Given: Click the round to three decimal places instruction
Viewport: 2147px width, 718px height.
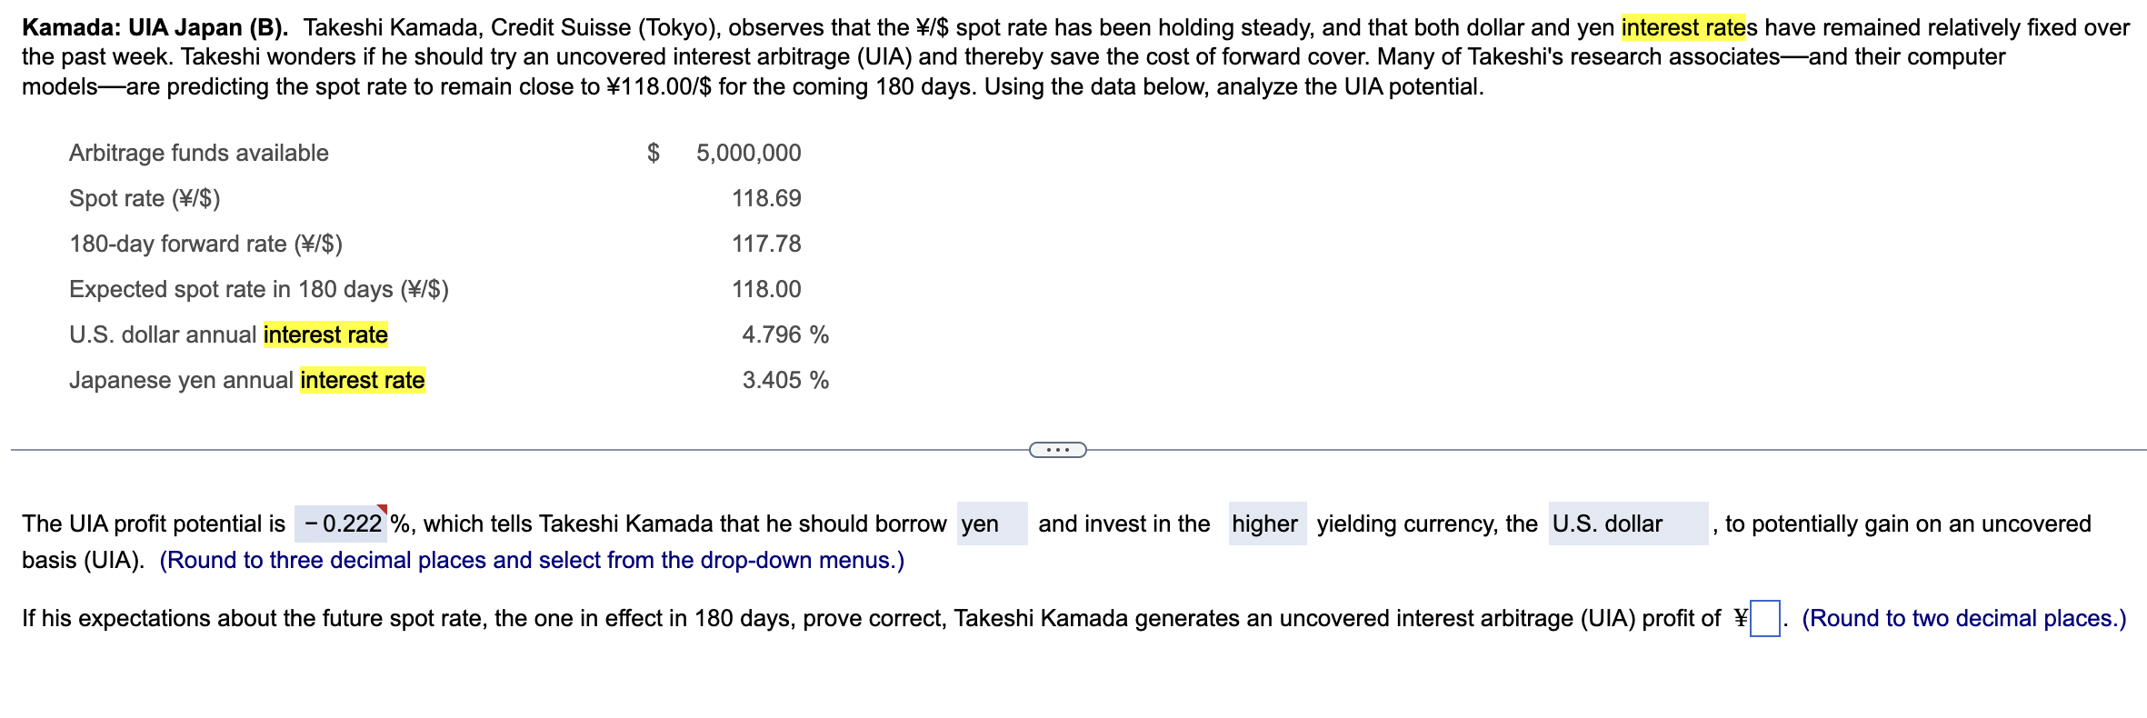Looking at the screenshot, I should 532,560.
